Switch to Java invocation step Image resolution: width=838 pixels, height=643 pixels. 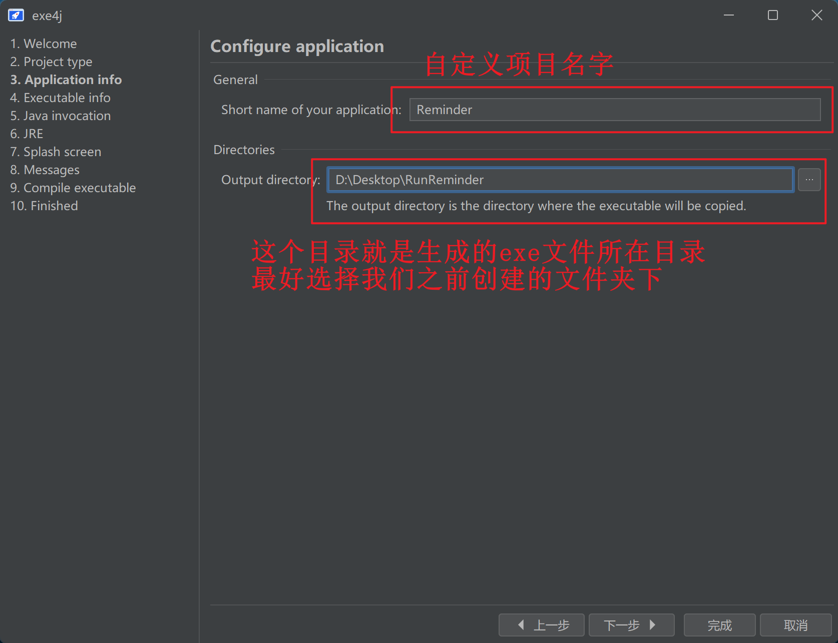click(x=61, y=116)
